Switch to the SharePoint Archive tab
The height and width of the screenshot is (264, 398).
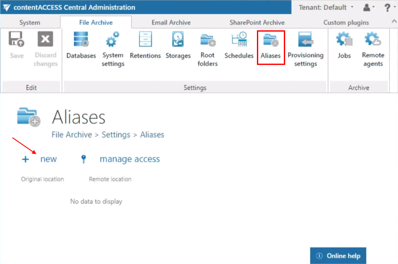coord(257,22)
